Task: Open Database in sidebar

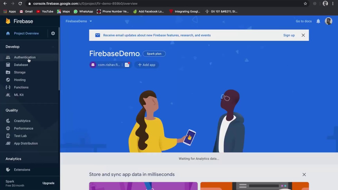Action: [x=21, y=65]
